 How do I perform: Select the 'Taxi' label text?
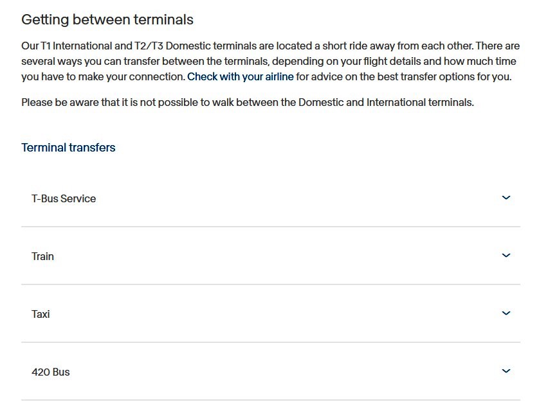click(x=41, y=314)
